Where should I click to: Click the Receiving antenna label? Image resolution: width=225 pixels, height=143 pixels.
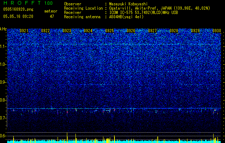tap(82, 17)
